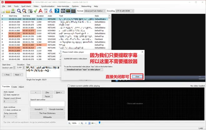Click the subtitle list vertical scrollbar
The image size is (206, 130).
110,37
